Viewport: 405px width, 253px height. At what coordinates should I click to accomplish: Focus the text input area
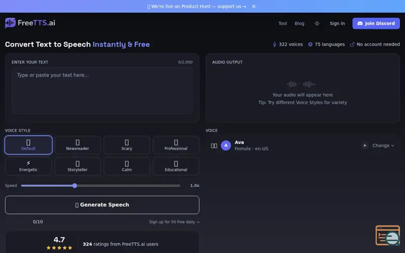[102, 91]
